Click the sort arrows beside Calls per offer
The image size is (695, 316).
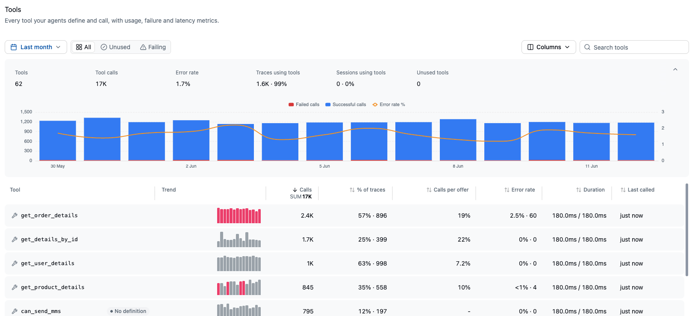point(429,190)
